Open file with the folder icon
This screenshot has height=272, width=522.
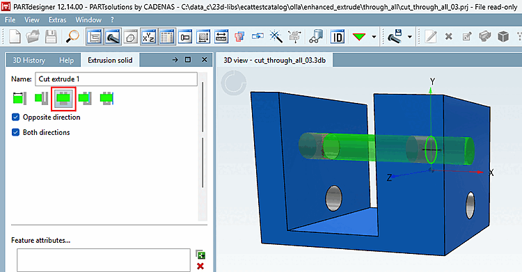(33, 37)
